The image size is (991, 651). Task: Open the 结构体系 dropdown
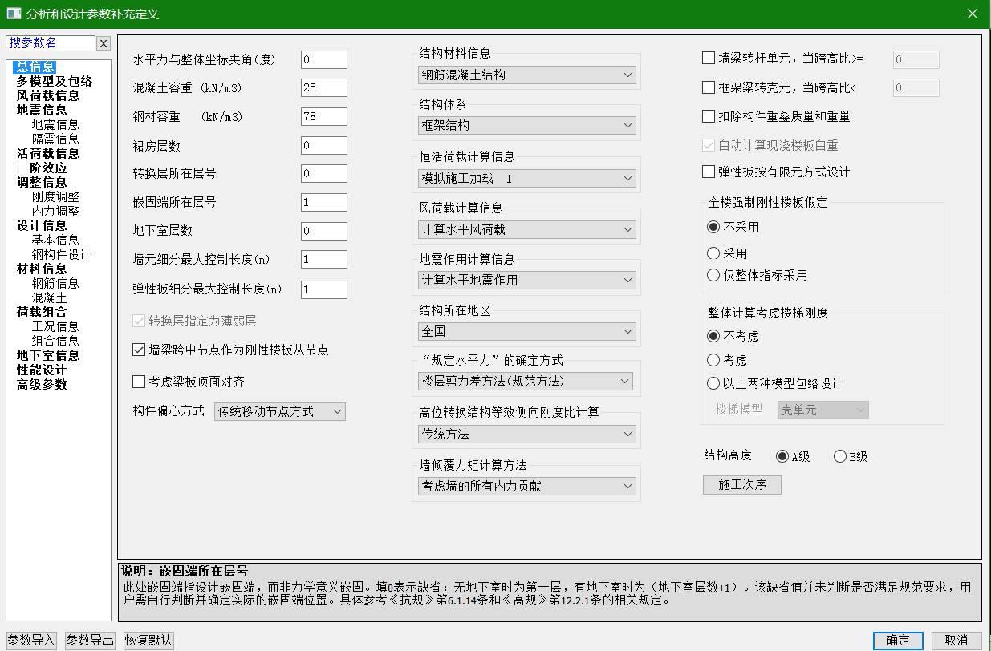(526, 125)
